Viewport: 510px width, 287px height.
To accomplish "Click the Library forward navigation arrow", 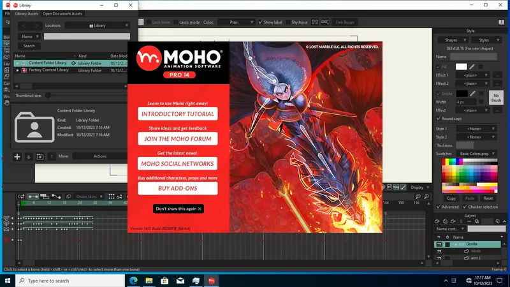I will (36, 26).
